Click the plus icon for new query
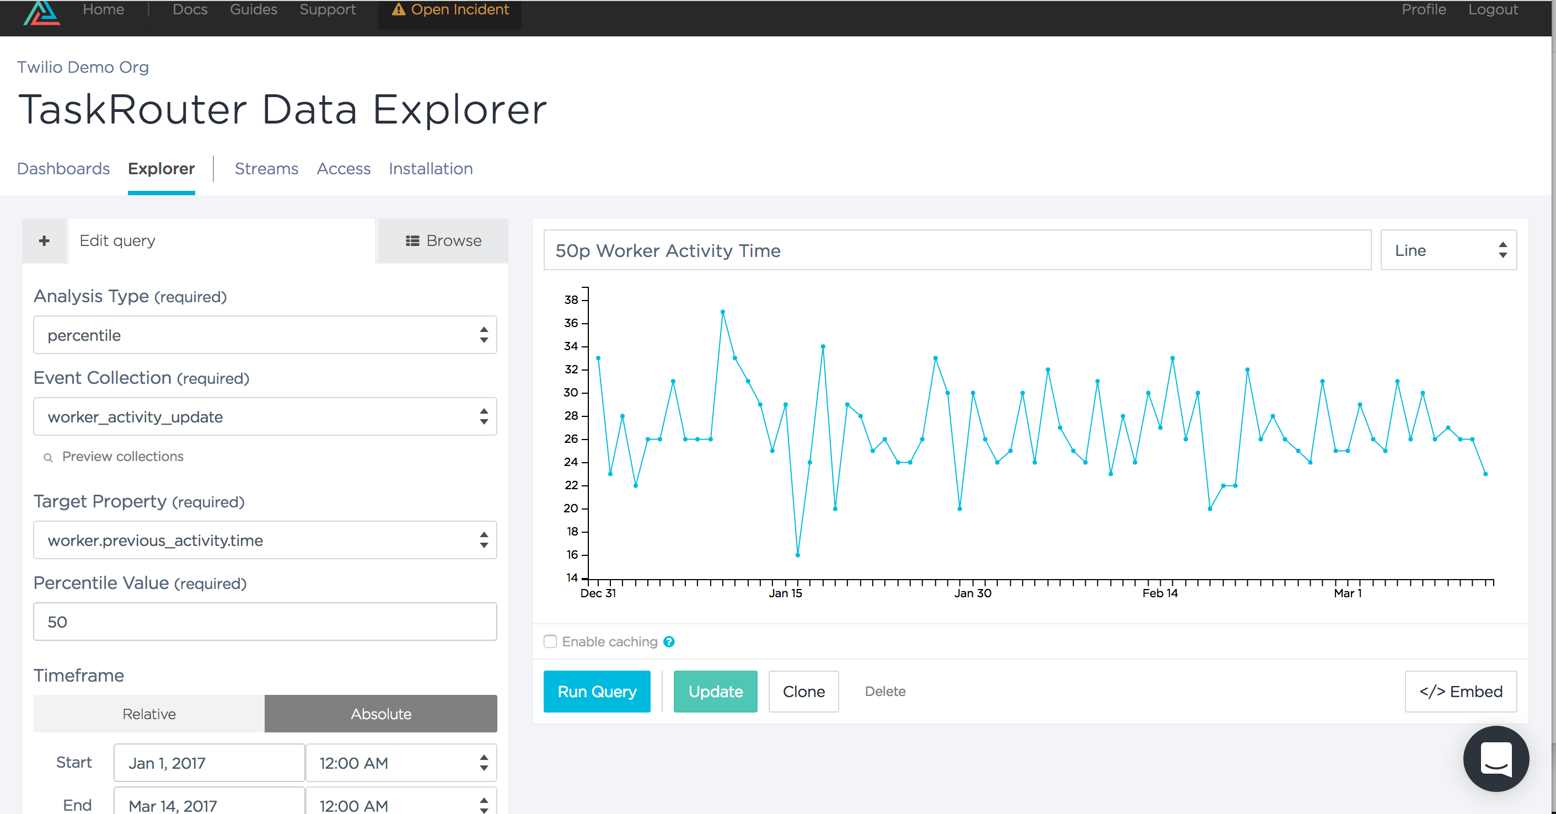1556x814 pixels. [44, 240]
